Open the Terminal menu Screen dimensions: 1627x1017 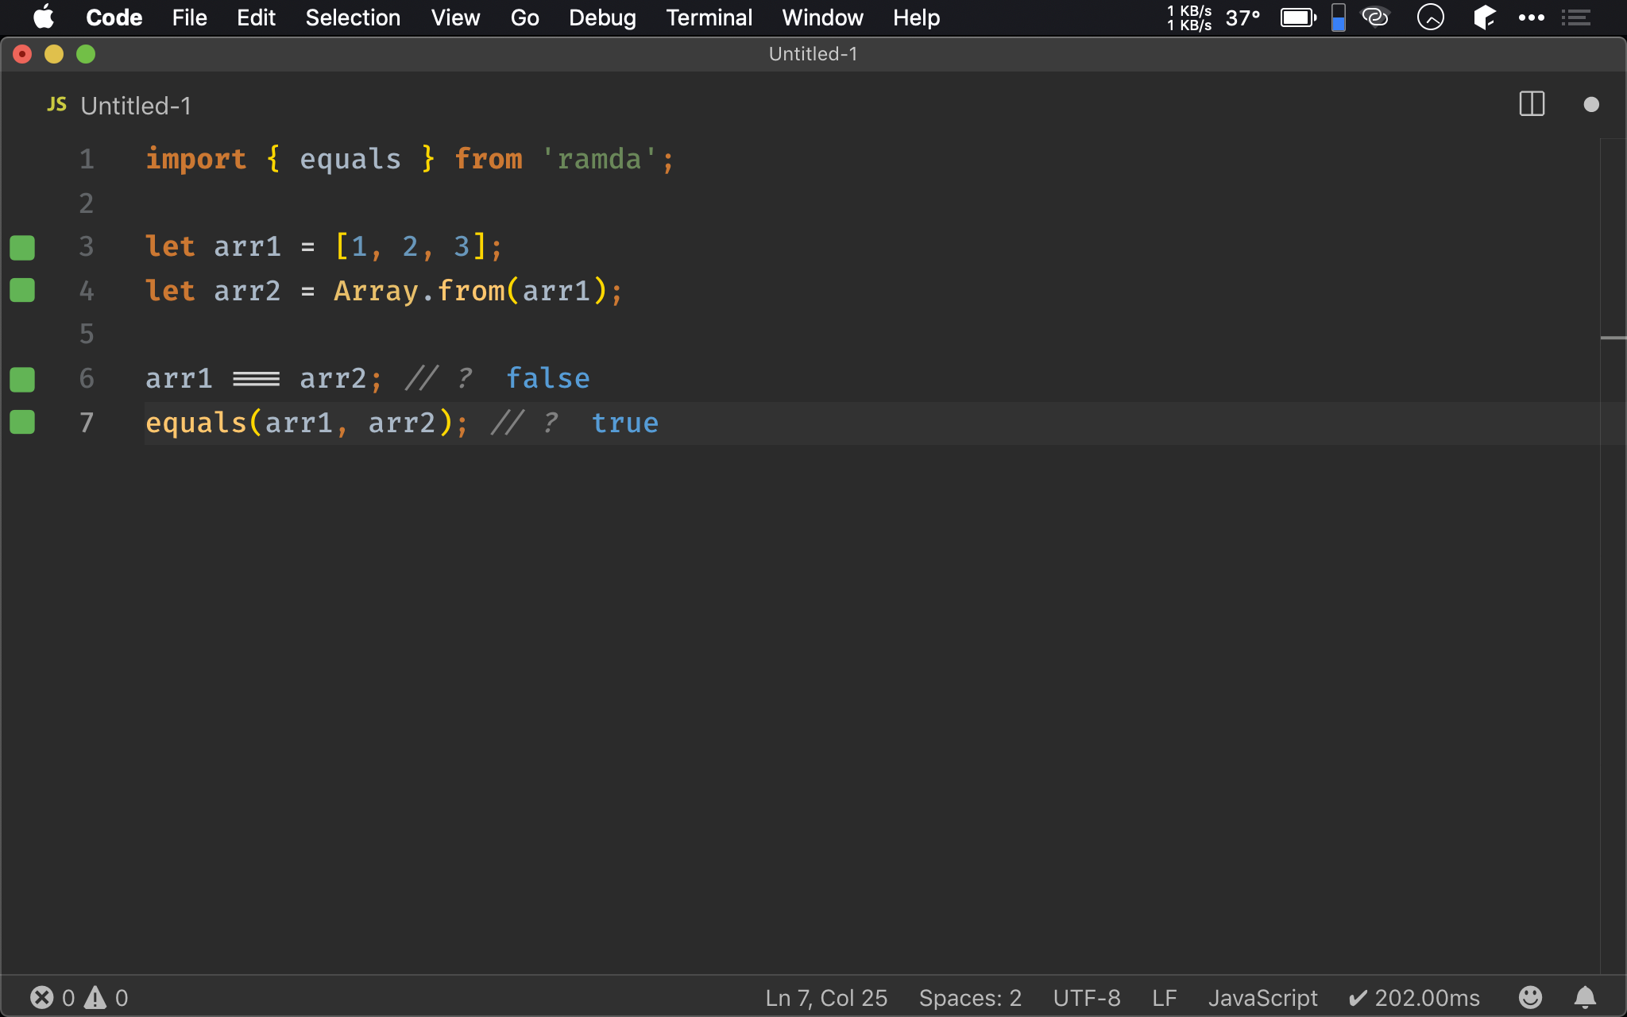(x=709, y=17)
